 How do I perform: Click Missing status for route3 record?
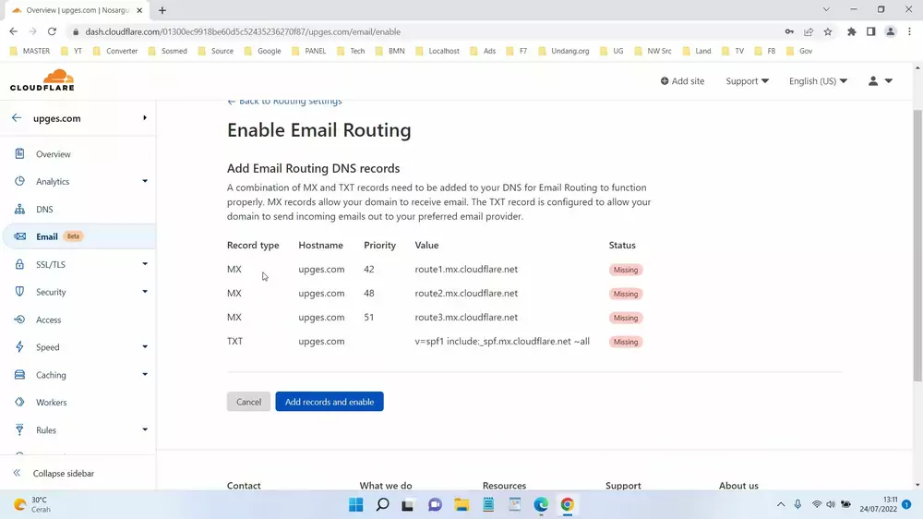point(625,318)
